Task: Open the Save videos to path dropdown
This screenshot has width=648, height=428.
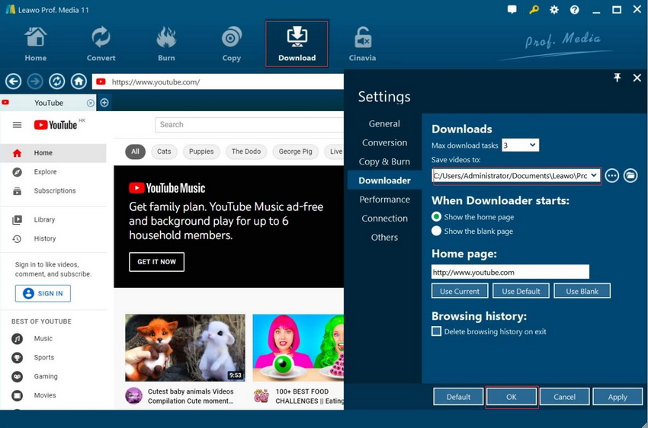Action: point(593,176)
